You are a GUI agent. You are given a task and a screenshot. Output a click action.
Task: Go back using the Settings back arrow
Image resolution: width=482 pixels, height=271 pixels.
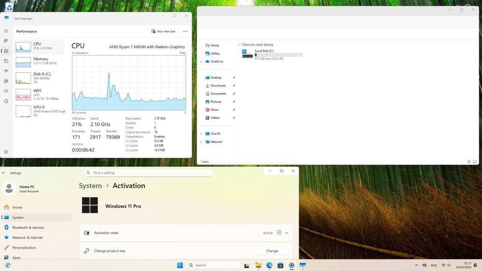[x=4, y=173]
